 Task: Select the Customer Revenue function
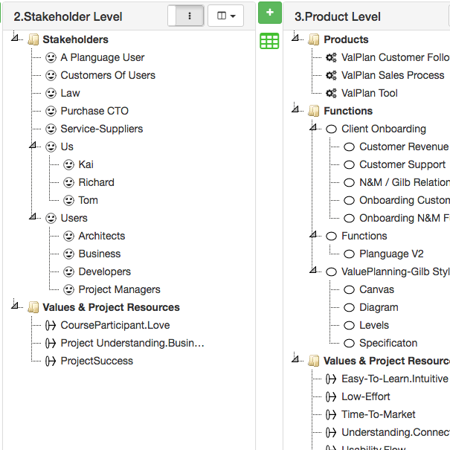(404, 147)
